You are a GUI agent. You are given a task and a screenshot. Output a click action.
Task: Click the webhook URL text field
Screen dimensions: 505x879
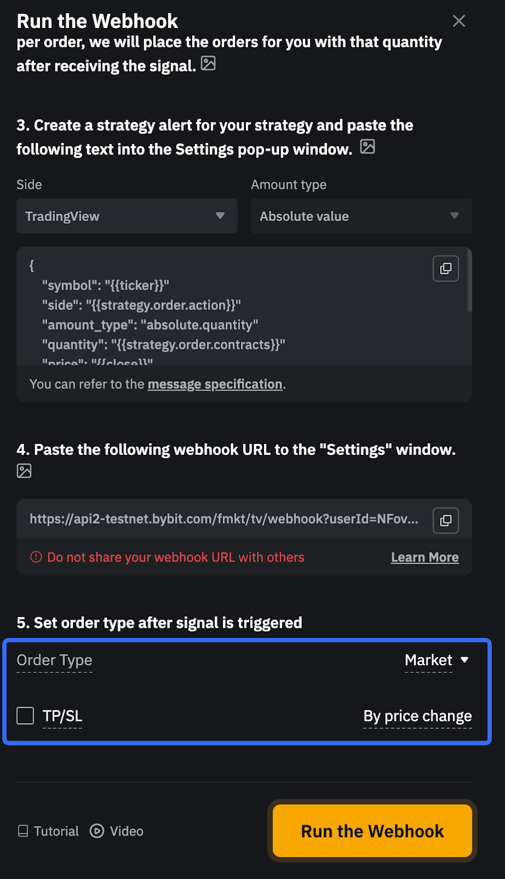point(224,519)
